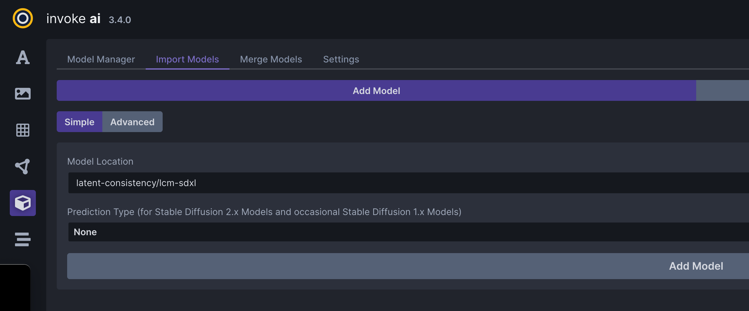Open the Queue list icon
The height and width of the screenshot is (311, 749).
click(22, 239)
